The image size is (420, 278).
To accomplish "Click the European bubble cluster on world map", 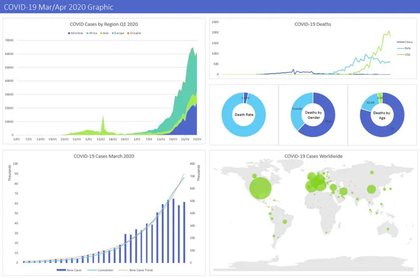I will (x=317, y=183).
